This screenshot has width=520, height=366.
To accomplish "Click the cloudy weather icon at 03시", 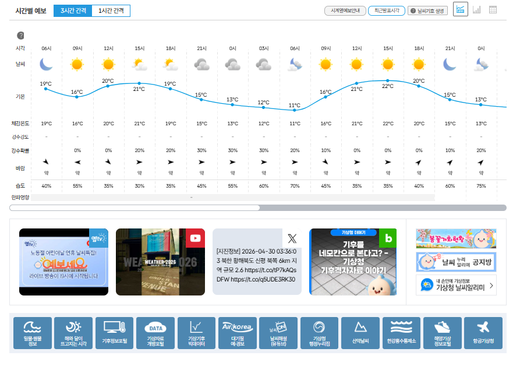I will [264, 64].
